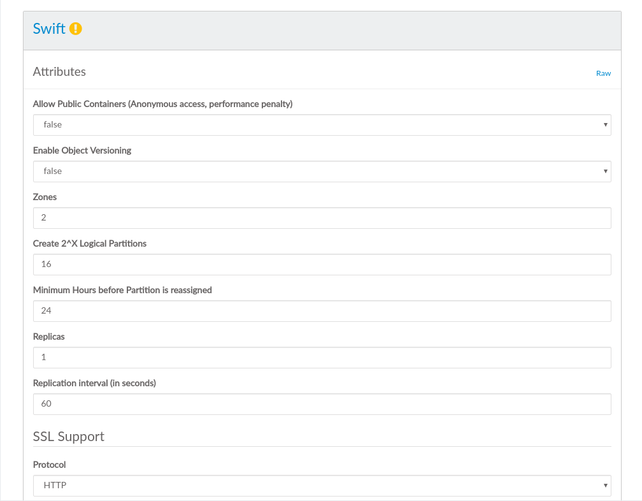Screen dimensions: 642x501
Task: Click the Replicas field label
Action: 48,337
